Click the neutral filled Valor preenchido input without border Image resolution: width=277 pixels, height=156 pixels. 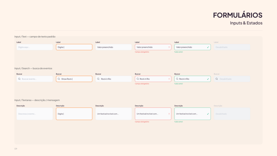(x=114, y=47)
